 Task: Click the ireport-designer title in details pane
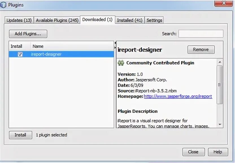(140, 50)
